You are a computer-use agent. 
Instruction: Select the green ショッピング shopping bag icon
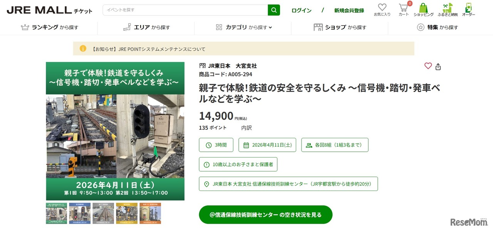pos(423,8)
